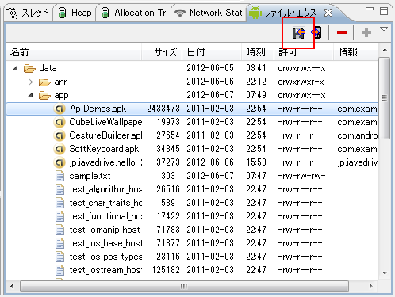Click permission -rw-rw-rw- of sample.txt
The width and height of the screenshot is (395, 297).
pyautogui.click(x=301, y=176)
